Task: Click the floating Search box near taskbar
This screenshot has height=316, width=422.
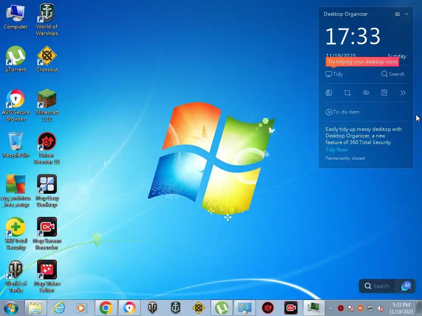Action: (377, 286)
